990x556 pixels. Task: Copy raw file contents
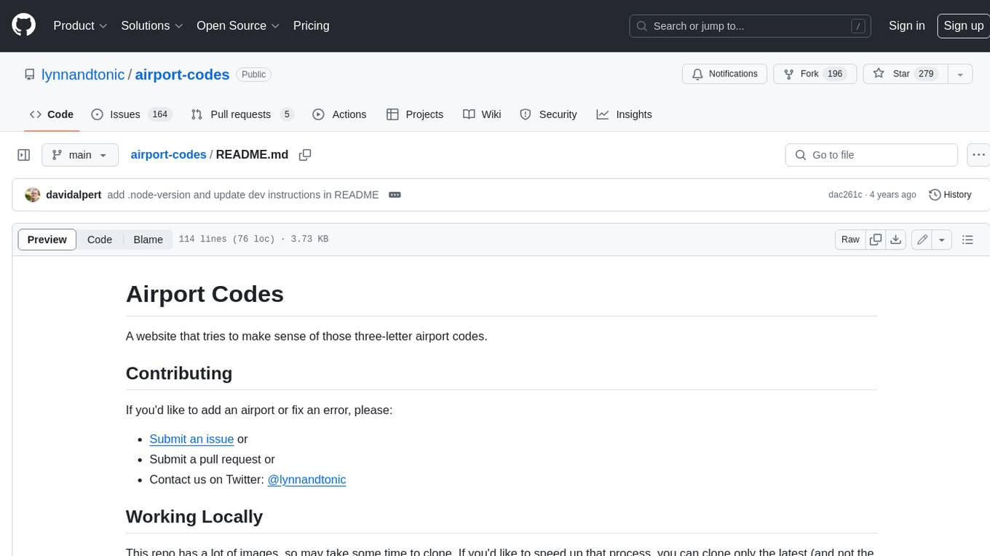(876, 239)
